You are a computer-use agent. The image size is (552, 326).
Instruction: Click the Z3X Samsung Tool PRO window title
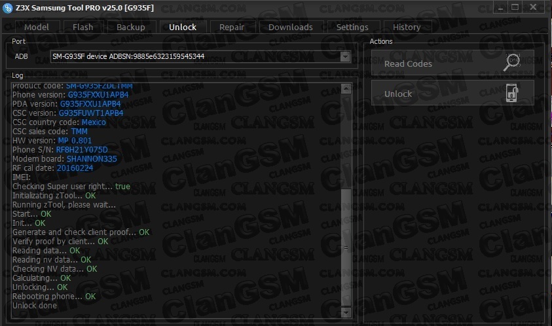pyautogui.click(x=84, y=8)
